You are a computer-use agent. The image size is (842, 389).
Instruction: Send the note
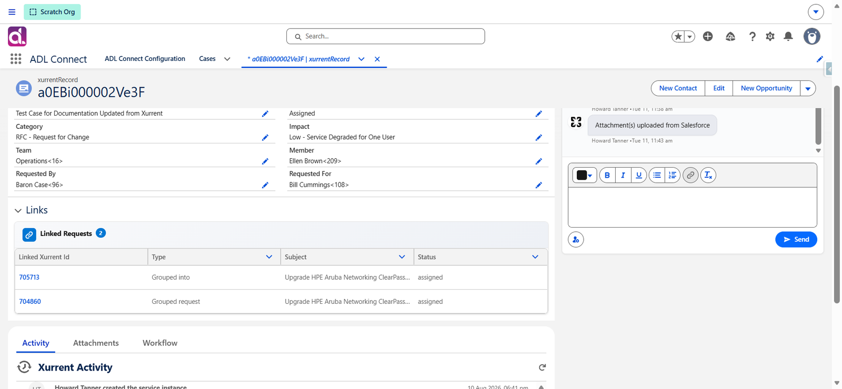pos(796,240)
